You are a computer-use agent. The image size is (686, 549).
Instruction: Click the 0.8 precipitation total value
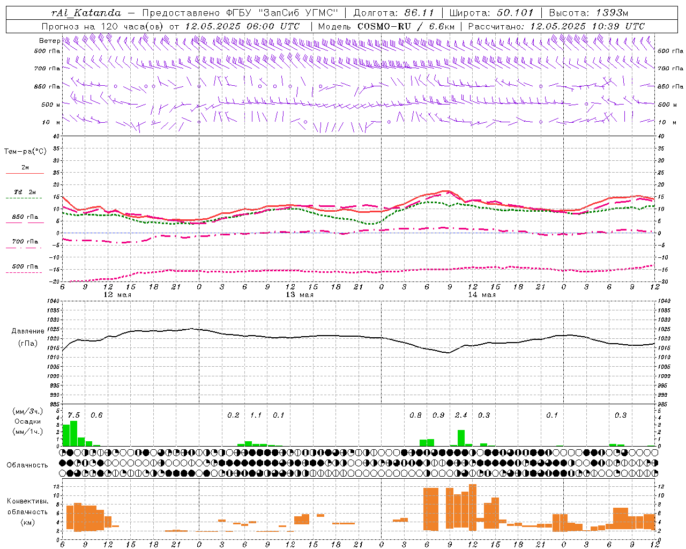pos(415,416)
